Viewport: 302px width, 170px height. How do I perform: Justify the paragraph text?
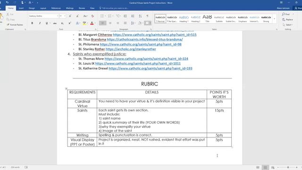(125, 23)
